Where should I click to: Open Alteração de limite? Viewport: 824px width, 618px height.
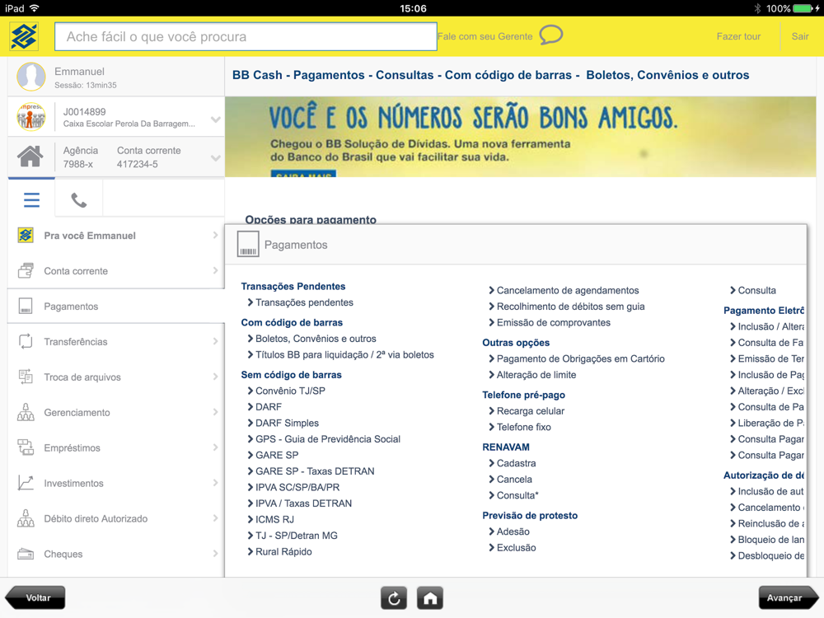pyautogui.click(x=536, y=375)
